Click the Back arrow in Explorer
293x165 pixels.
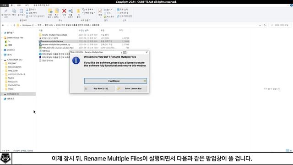(x=3, y=25)
